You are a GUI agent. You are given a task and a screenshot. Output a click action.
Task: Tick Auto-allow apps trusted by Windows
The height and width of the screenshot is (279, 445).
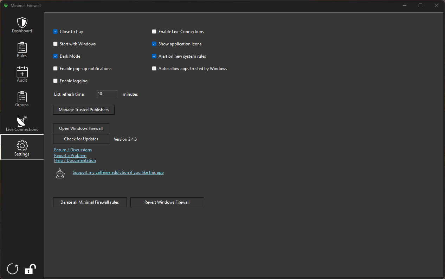coord(154,69)
